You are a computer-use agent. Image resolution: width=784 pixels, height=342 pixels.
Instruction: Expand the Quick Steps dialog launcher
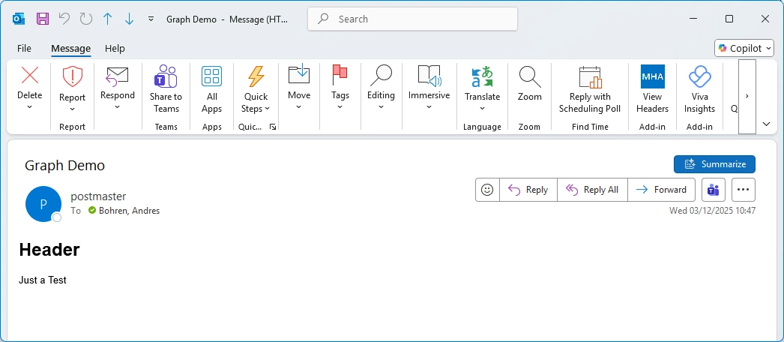tap(273, 127)
